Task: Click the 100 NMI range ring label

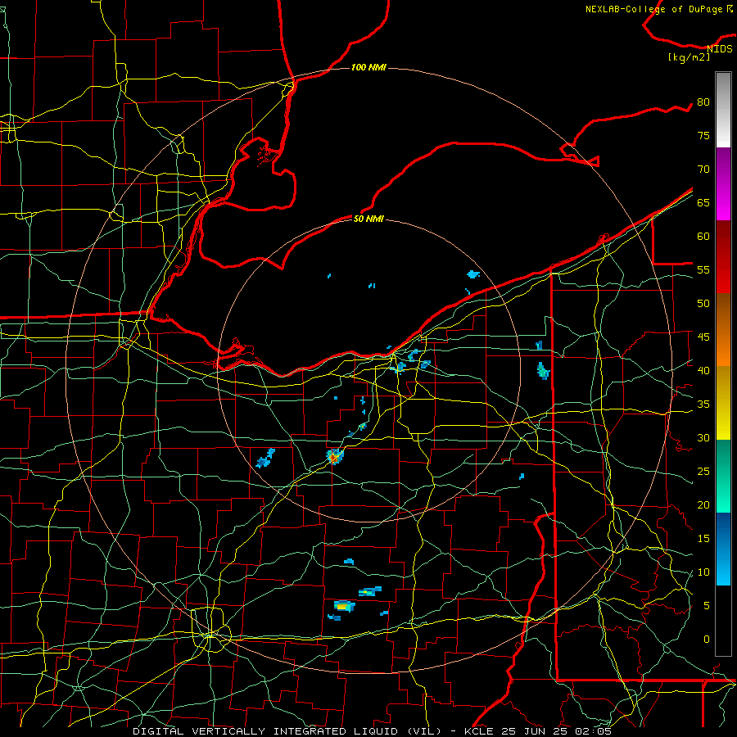Action: tap(368, 67)
